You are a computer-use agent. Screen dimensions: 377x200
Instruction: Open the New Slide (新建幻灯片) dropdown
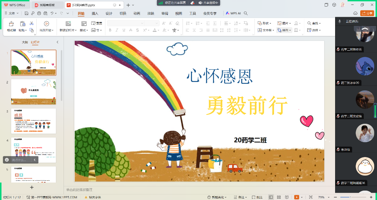point(68,30)
